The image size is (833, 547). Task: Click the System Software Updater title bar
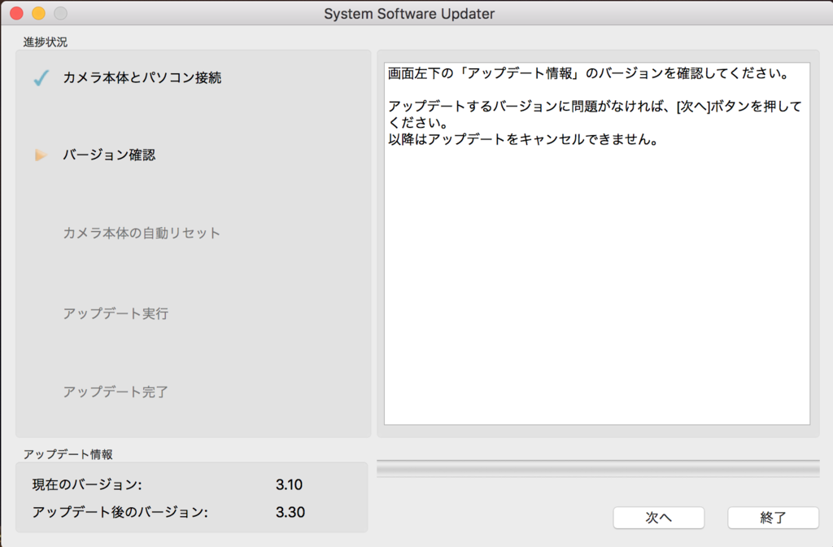(x=409, y=13)
